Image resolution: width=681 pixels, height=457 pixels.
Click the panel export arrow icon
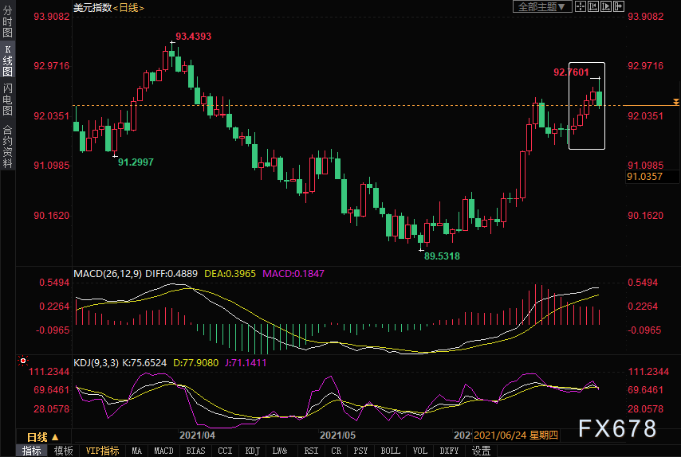point(618,6)
